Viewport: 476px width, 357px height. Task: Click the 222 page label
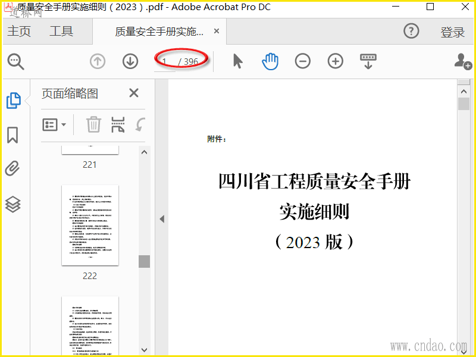pos(90,275)
